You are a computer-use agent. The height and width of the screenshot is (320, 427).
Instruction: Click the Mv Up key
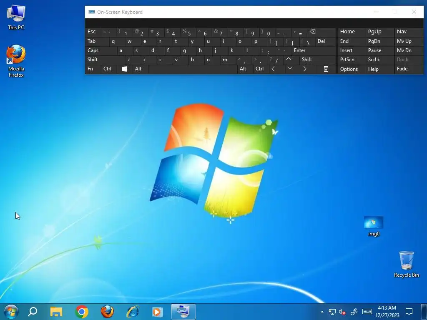[x=409, y=41]
